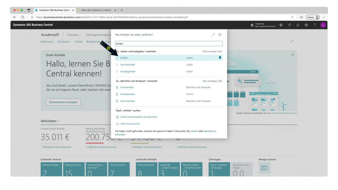This screenshot has width=338, height=190.
Task: Expand the Artikel row chevron
Action: click(x=117, y=58)
